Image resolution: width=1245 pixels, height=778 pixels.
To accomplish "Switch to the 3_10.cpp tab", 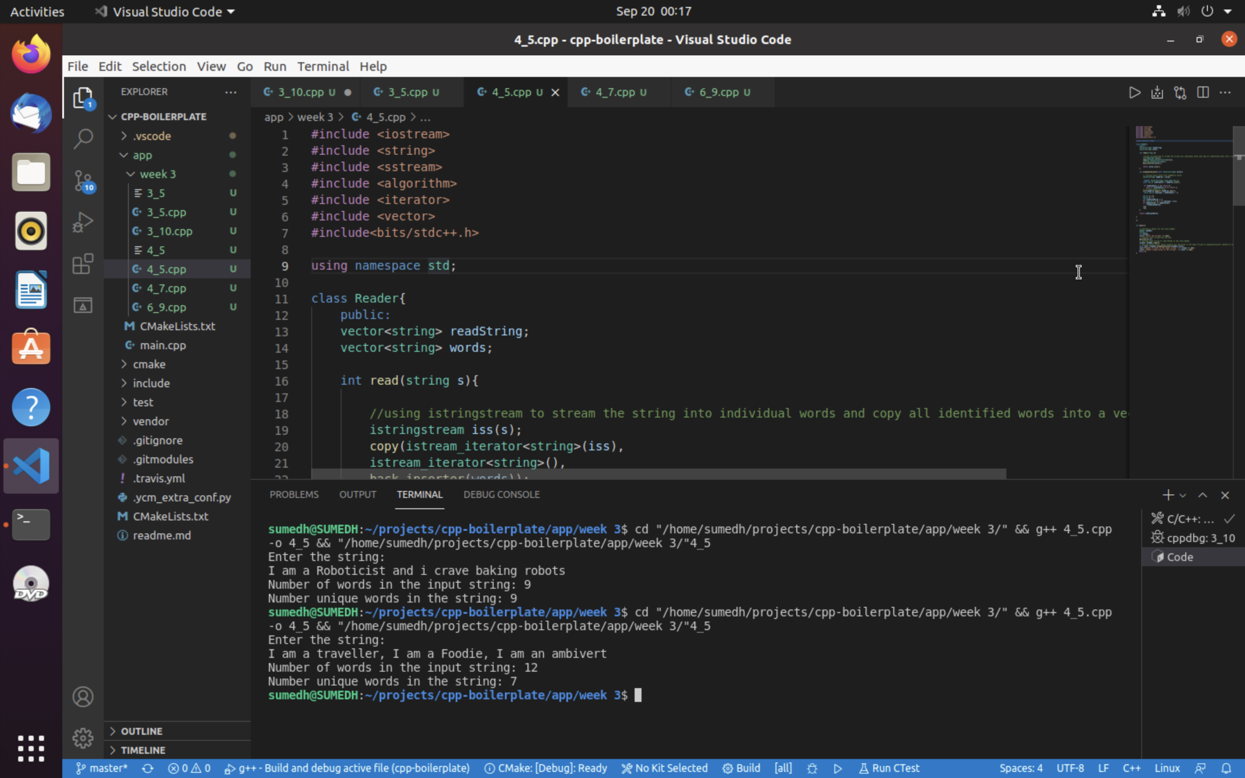I will [301, 92].
